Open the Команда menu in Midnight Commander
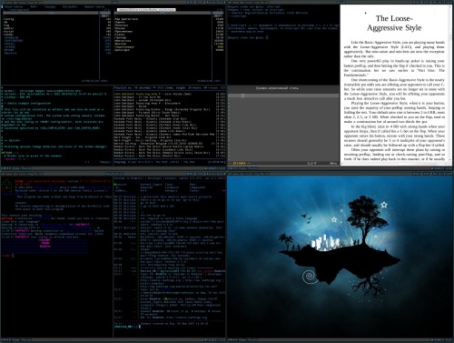 tap(50, 6)
